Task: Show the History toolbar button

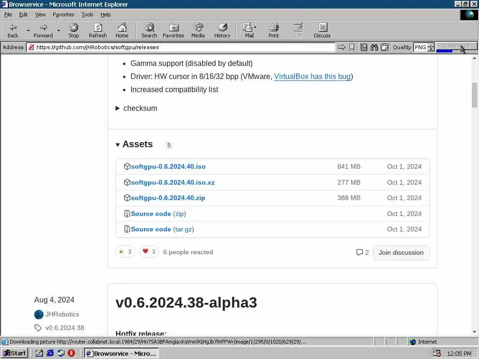Action: (x=222, y=30)
